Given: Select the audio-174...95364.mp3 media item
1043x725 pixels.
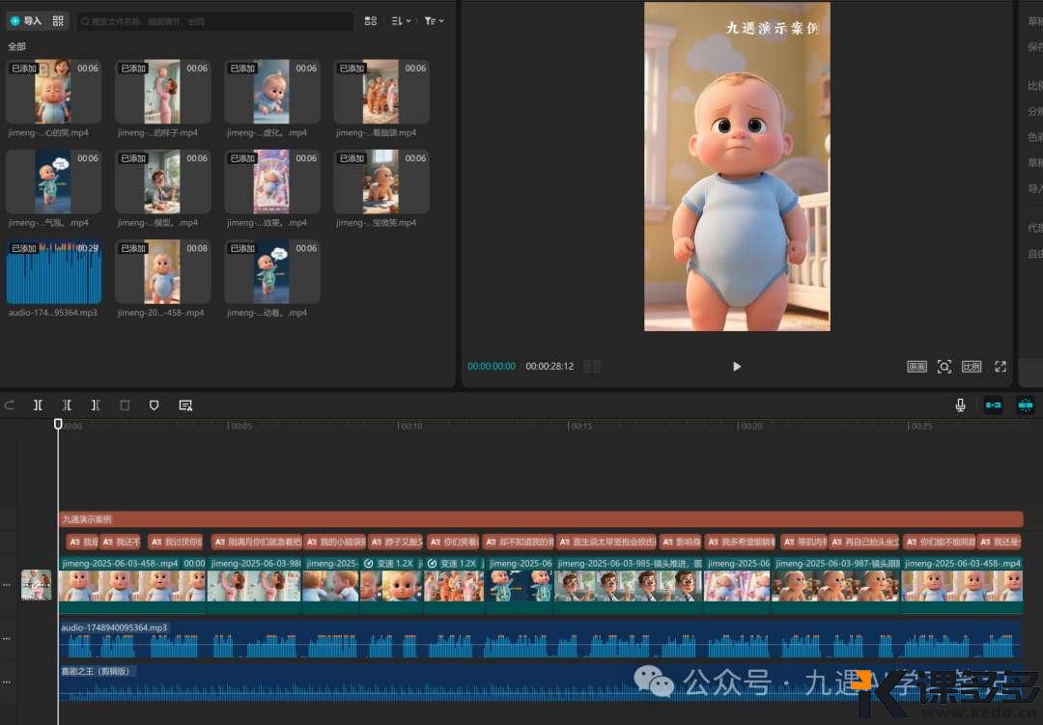Looking at the screenshot, I should coord(54,272).
